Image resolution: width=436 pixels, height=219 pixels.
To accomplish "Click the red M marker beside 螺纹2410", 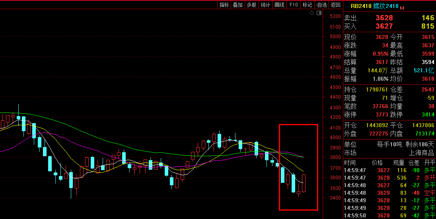I will click(x=402, y=8).
